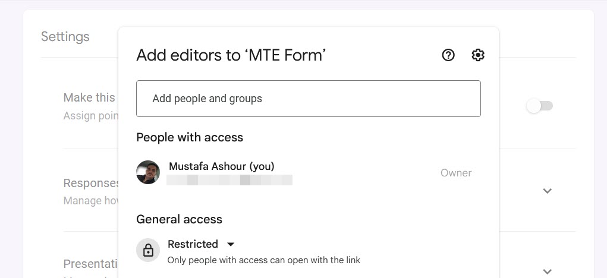
Task: Click the 'Add people and groups' field
Action: coord(308,99)
